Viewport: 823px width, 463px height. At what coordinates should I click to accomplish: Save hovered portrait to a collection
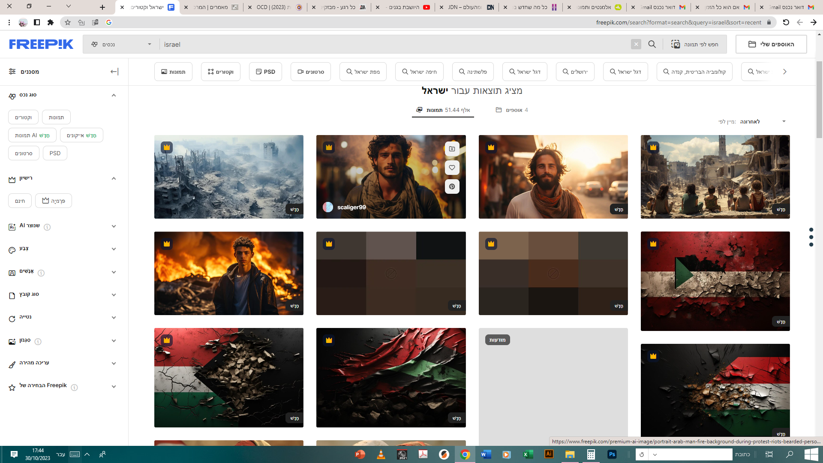[x=452, y=149]
